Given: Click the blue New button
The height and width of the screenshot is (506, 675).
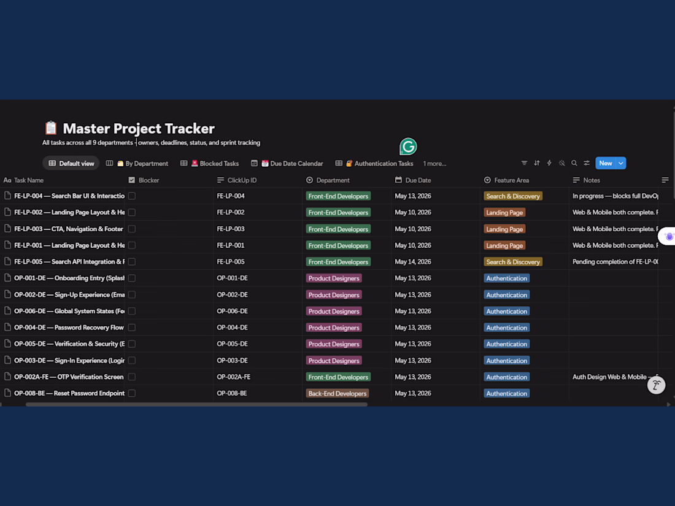Looking at the screenshot, I should [x=605, y=163].
